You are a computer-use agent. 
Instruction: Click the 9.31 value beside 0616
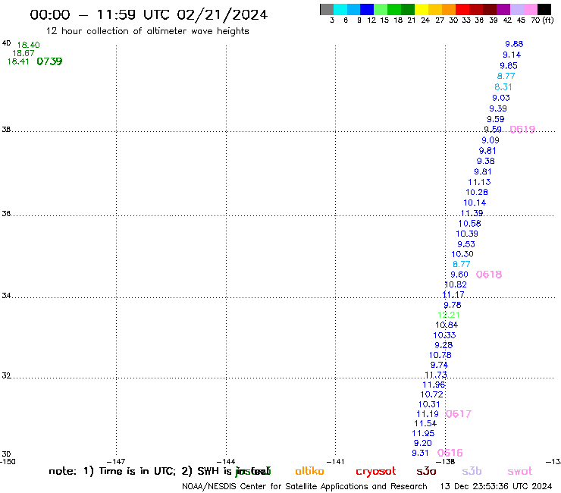(420, 453)
